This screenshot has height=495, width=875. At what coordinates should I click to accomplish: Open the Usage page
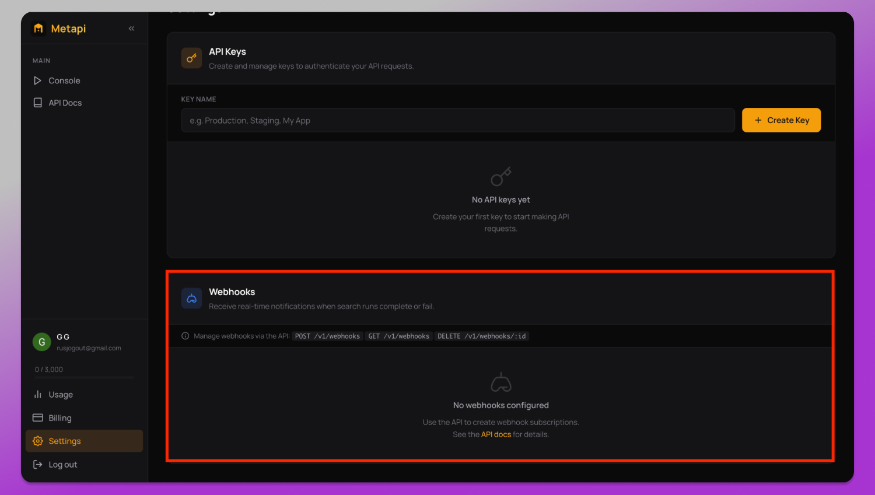click(84, 395)
